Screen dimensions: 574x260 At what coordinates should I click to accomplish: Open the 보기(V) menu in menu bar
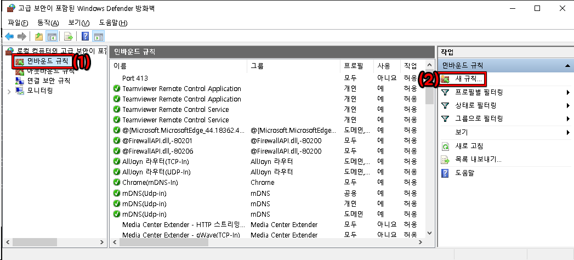[x=79, y=22]
